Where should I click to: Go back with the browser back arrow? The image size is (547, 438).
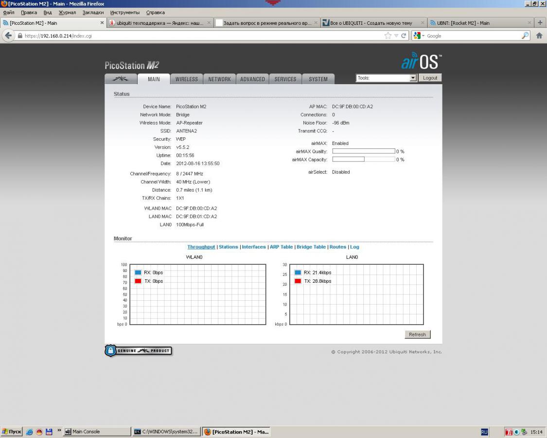(x=8, y=36)
